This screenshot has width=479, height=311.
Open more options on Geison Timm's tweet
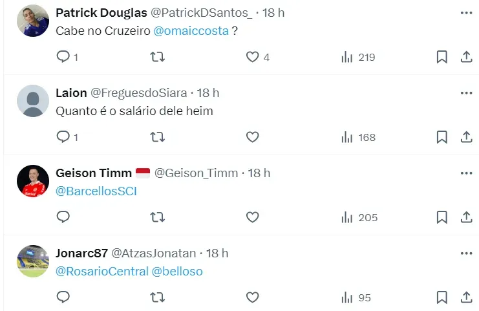(466, 173)
